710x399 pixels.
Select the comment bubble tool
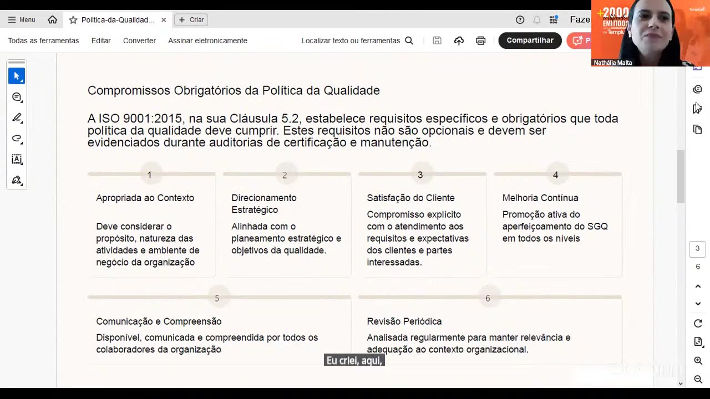pos(17,97)
